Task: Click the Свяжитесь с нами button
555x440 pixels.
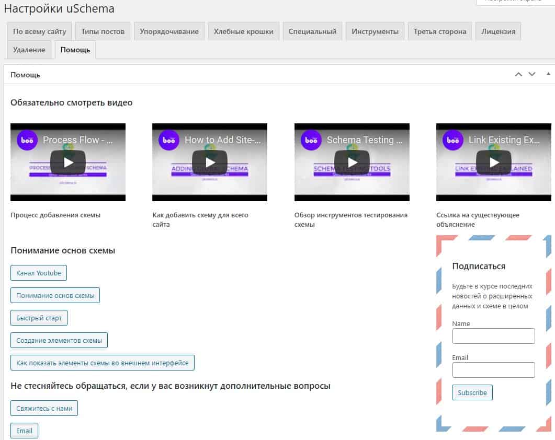Action: tap(44, 408)
